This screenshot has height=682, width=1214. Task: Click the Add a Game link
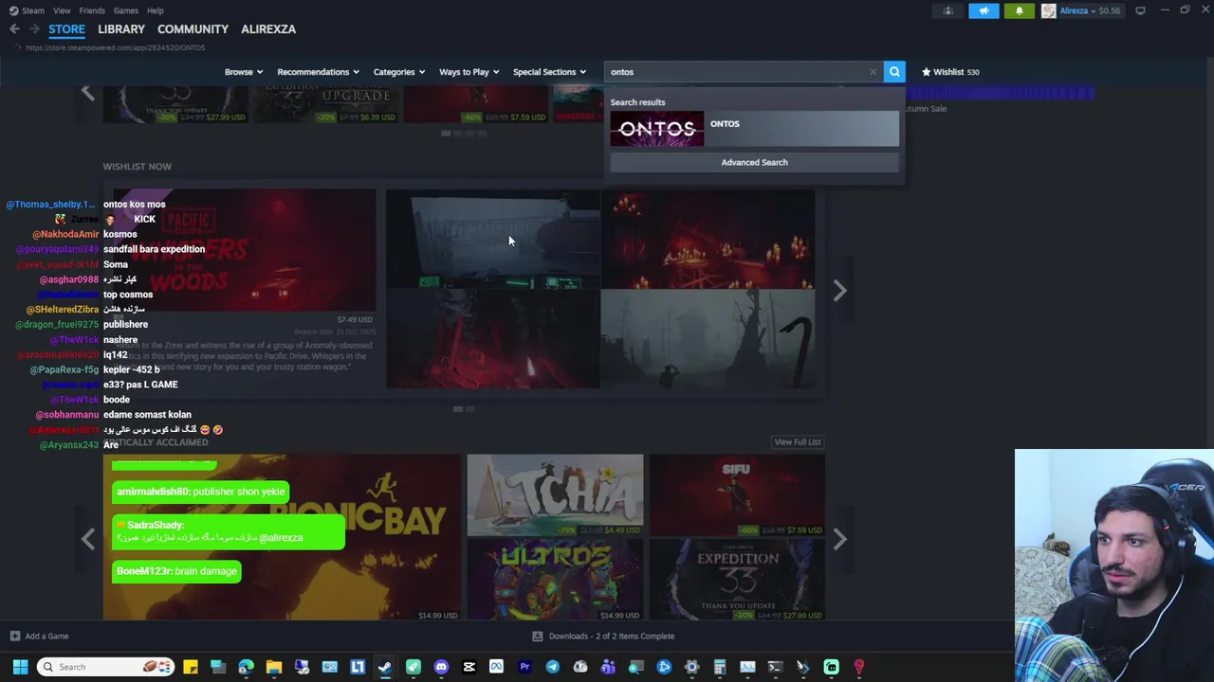(46, 637)
